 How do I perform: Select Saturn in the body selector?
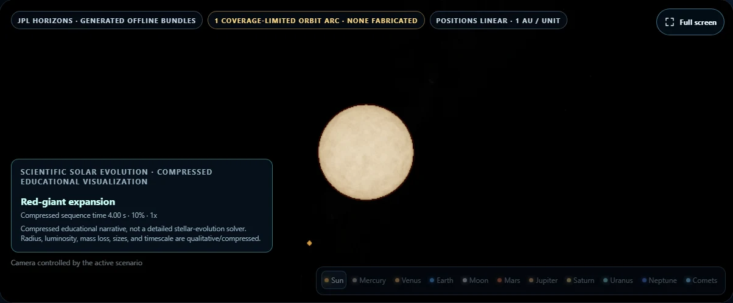click(x=580, y=280)
